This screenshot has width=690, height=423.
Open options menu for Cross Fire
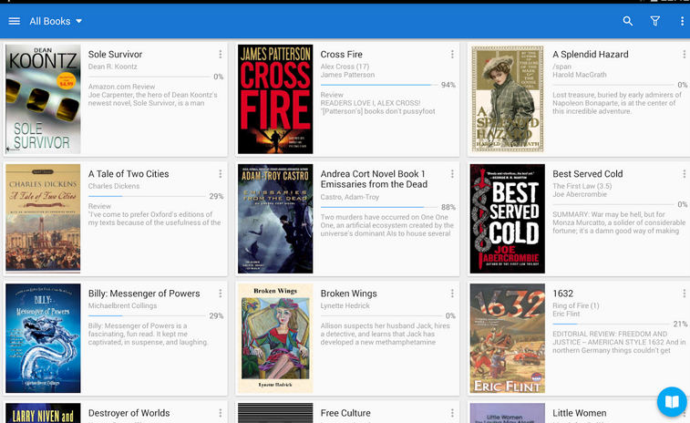tap(452, 54)
